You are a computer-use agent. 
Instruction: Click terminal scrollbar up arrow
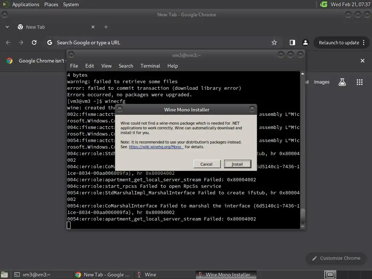click(303, 74)
